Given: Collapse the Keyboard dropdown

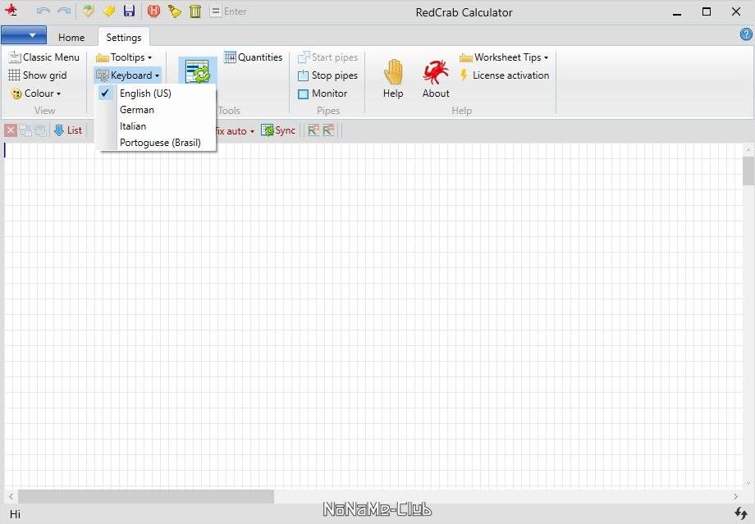Looking at the screenshot, I should pos(127,75).
